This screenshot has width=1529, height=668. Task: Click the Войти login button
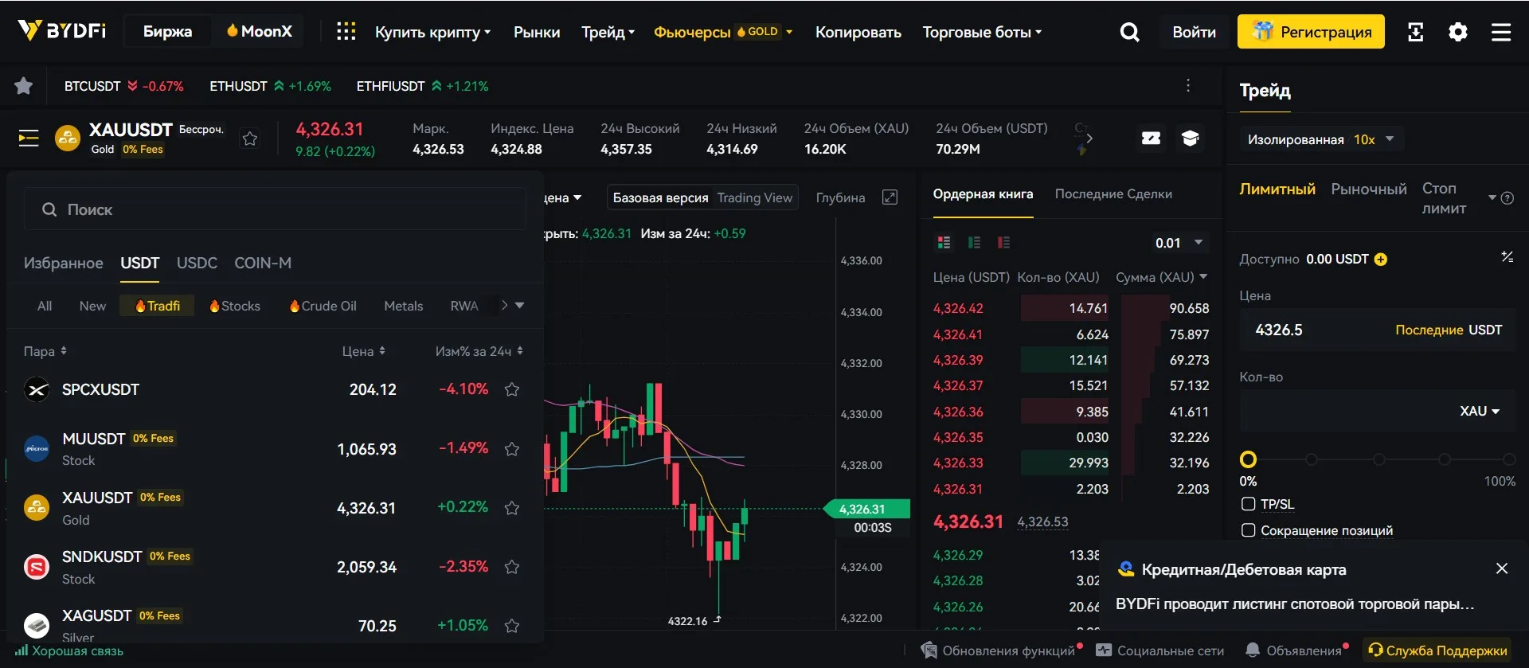[x=1194, y=32]
